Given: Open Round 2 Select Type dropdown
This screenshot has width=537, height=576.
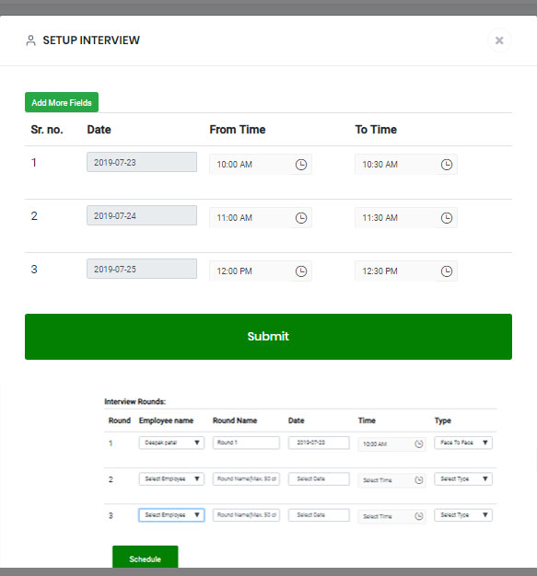Looking at the screenshot, I should [463, 478].
